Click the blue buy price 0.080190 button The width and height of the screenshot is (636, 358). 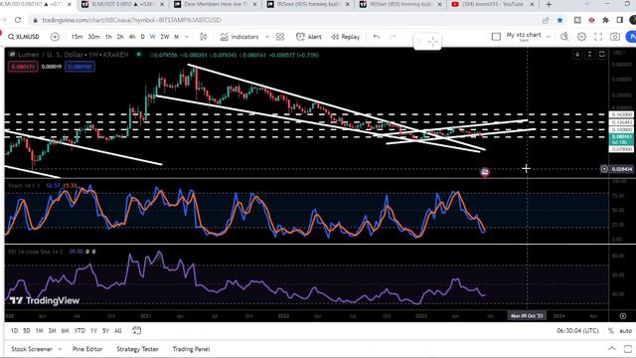pos(79,67)
